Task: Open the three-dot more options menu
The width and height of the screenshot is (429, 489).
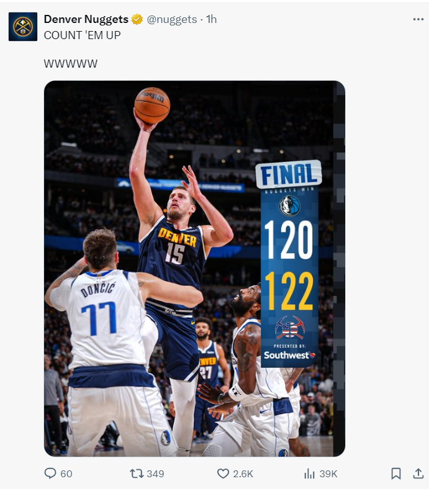Action: (418, 19)
